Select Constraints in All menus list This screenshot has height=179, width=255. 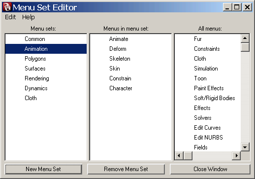tap(208, 49)
